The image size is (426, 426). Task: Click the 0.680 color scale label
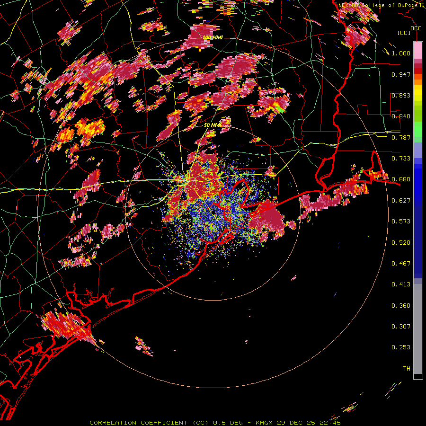tap(401, 179)
